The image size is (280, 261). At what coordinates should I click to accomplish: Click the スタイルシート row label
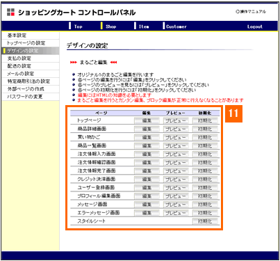tap(91, 221)
